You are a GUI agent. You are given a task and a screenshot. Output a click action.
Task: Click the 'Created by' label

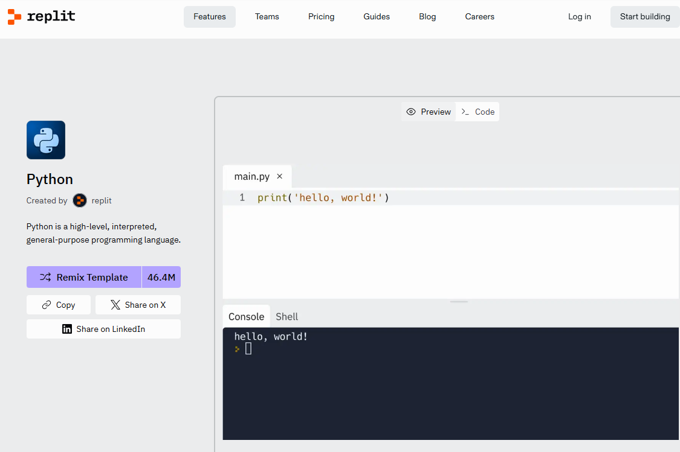(x=47, y=200)
